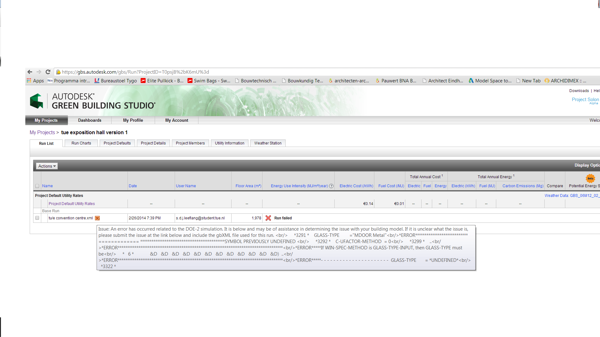Sort by the Name column header
The image size is (600, 337).
[x=47, y=186]
